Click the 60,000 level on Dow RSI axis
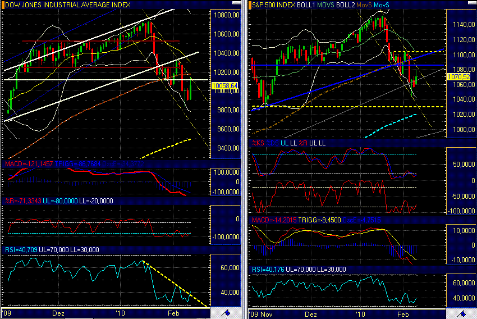Screen dimensions: 477x319 click(x=230, y=268)
